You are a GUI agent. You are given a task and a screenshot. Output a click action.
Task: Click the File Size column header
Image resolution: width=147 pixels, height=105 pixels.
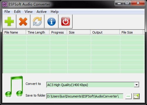click(131, 32)
